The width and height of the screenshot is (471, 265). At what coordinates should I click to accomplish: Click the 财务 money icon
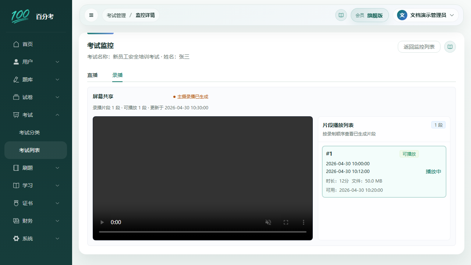coord(16,221)
